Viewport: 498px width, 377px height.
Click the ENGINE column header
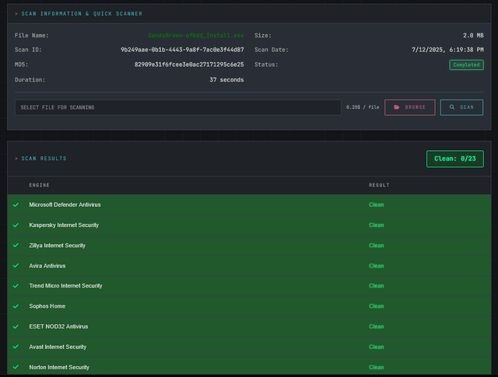(40, 185)
